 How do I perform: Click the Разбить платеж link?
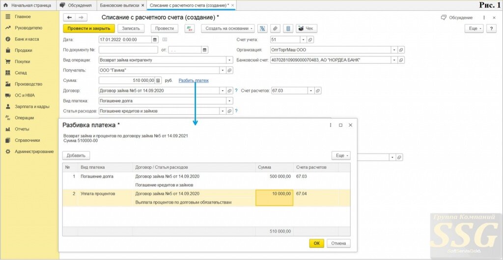194,80
